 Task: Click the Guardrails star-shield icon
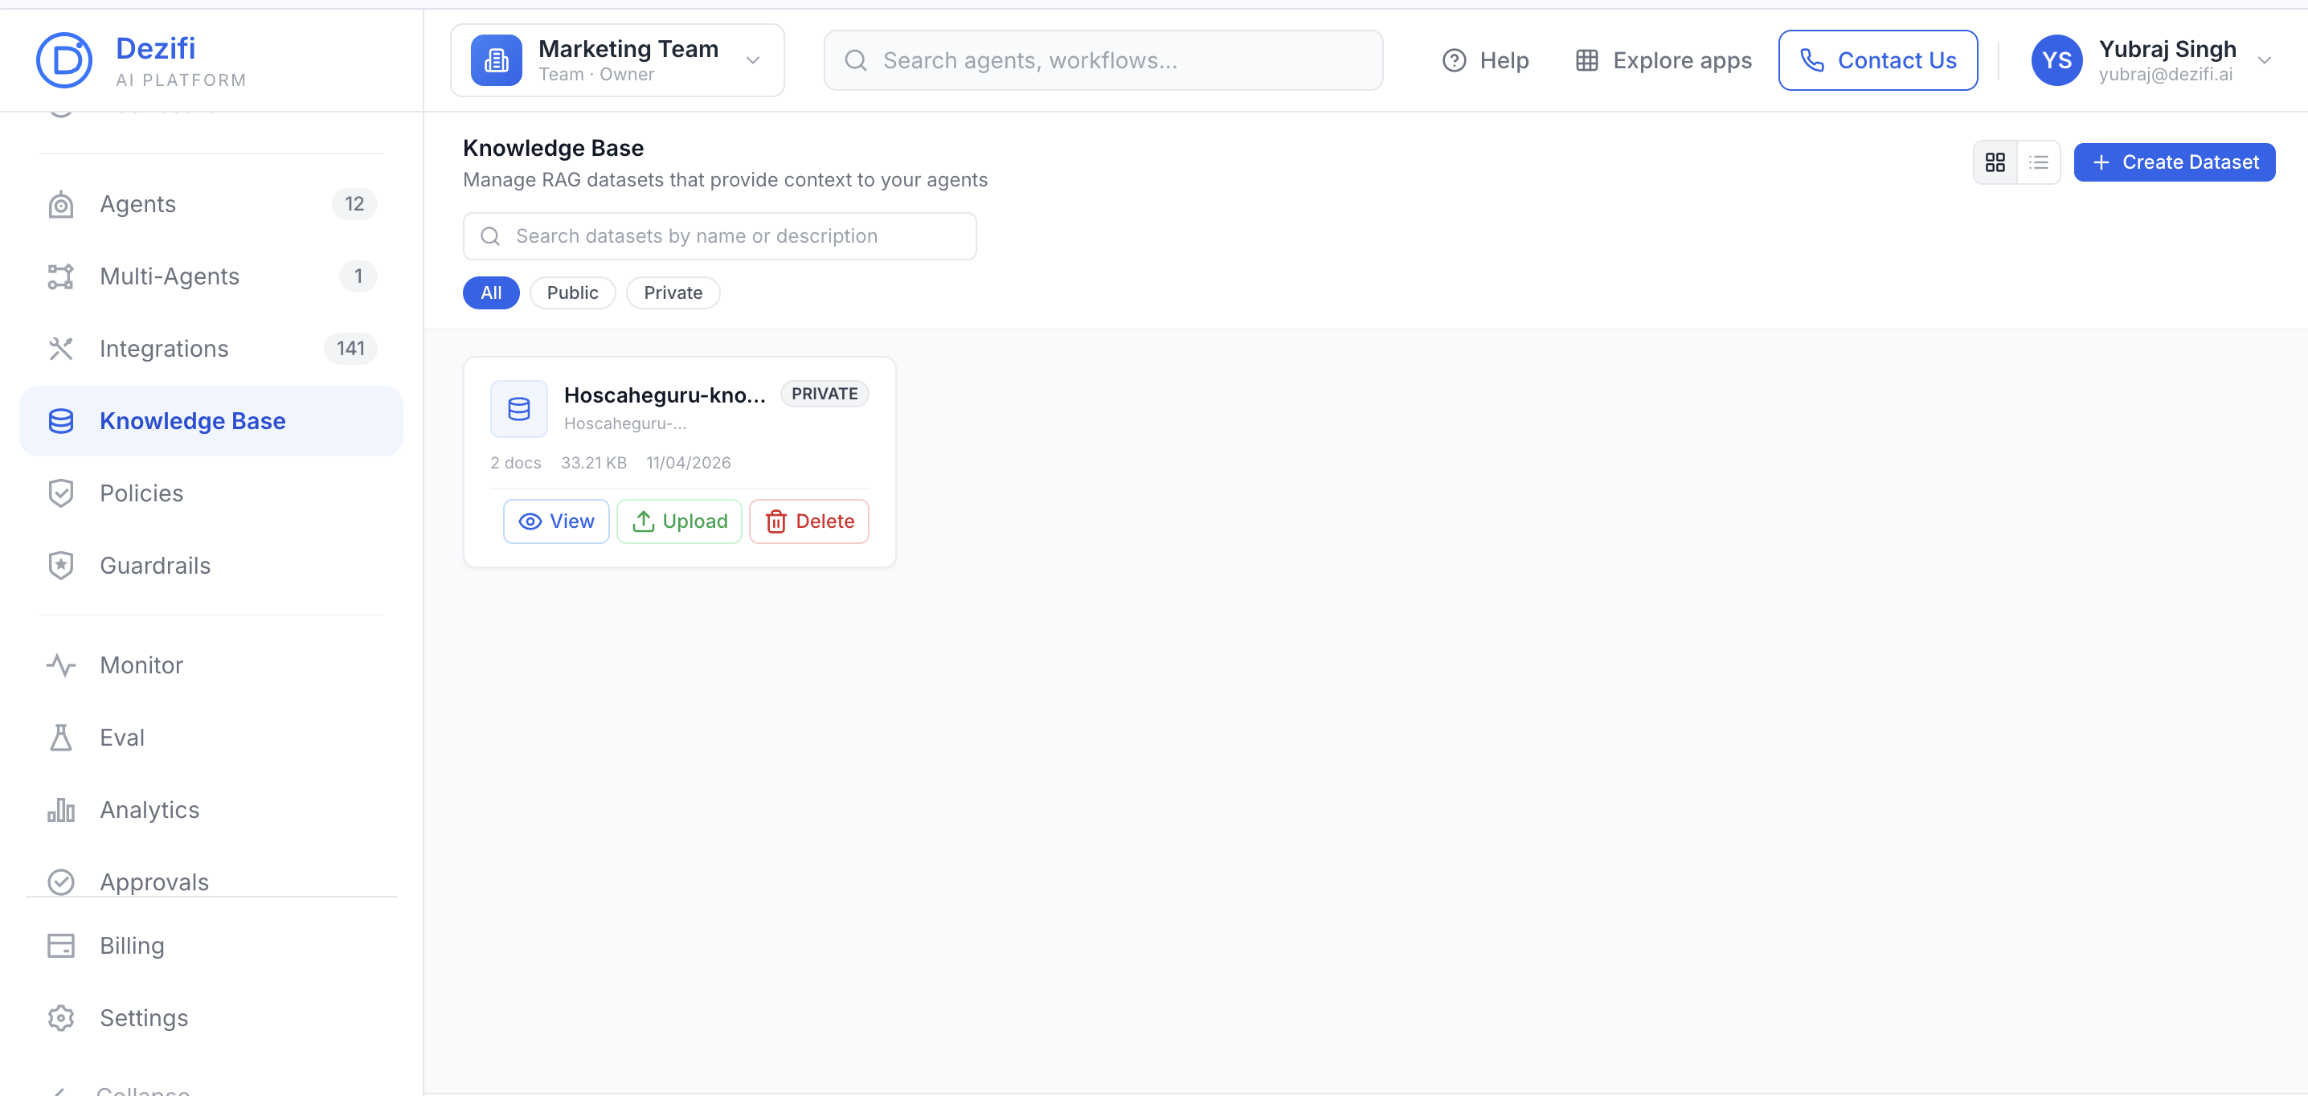coord(61,566)
